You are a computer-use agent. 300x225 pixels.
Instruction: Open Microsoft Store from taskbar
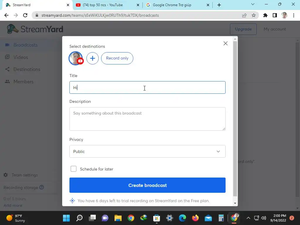coord(156,218)
